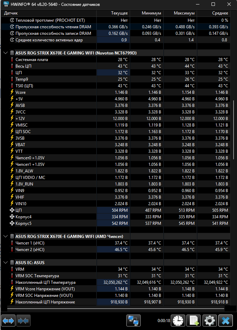The height and width of the screenshot is (330, 237).
Task: Click chip icon of AMD Чипсет group
Action: [x=12, y=236]
